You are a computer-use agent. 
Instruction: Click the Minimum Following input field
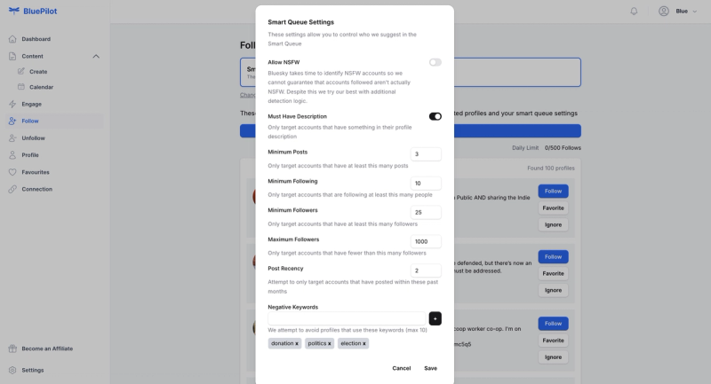pyautogui.click(x=426, y=184)
